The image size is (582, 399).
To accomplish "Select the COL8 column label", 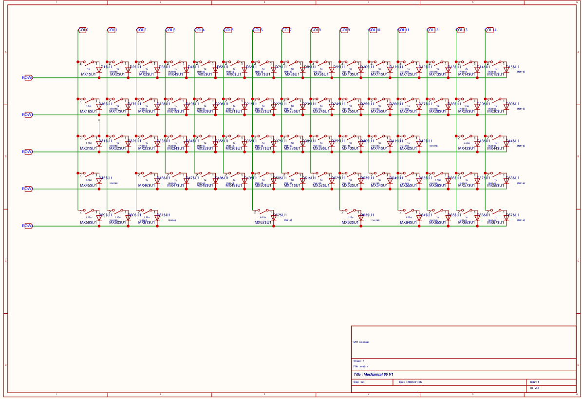I will [316, 30].
